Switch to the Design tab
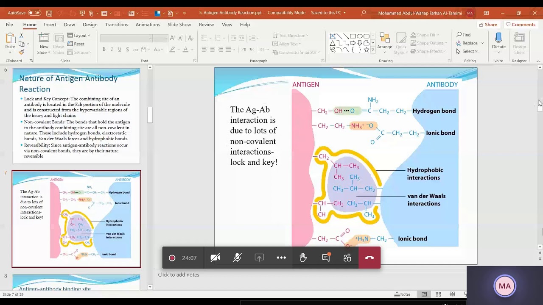Viewport: 543px width, 305px height. pos(90,25)
